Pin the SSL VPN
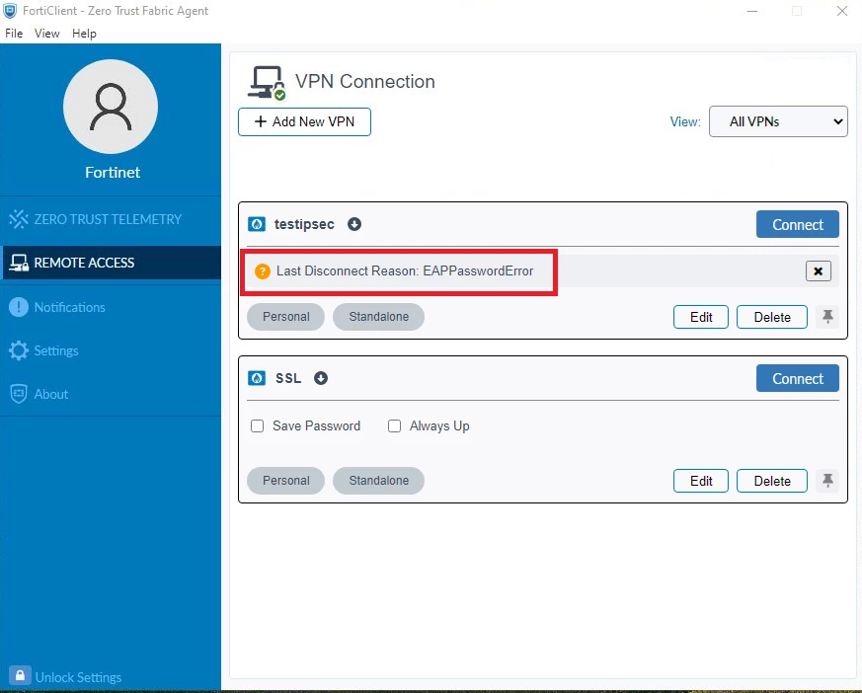The height and width of the screenshot is (693, 862). (827, 481)
